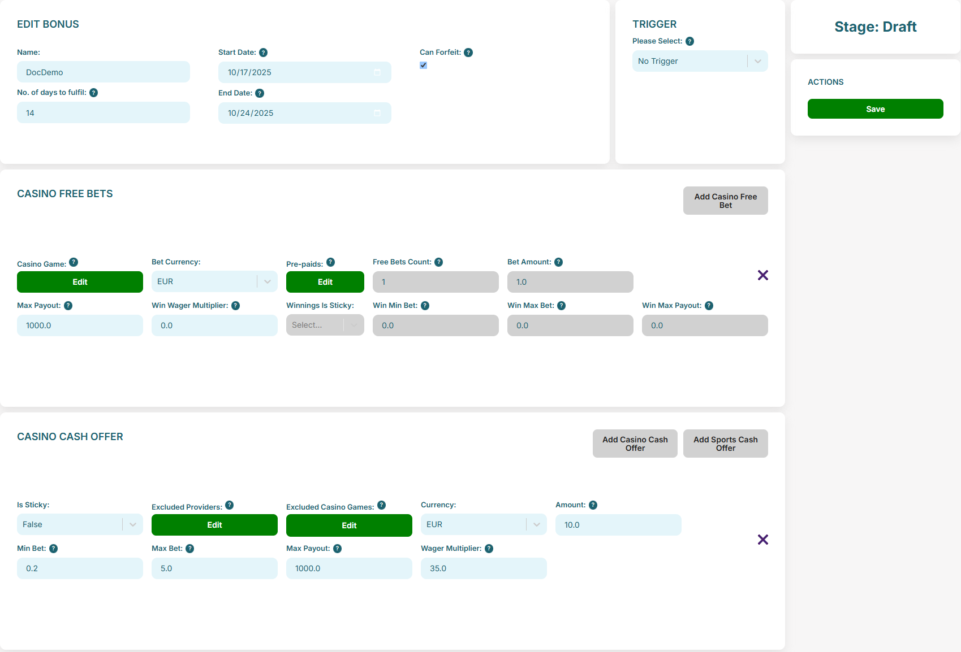Show help for Free Bets Count

click(438, 262)
